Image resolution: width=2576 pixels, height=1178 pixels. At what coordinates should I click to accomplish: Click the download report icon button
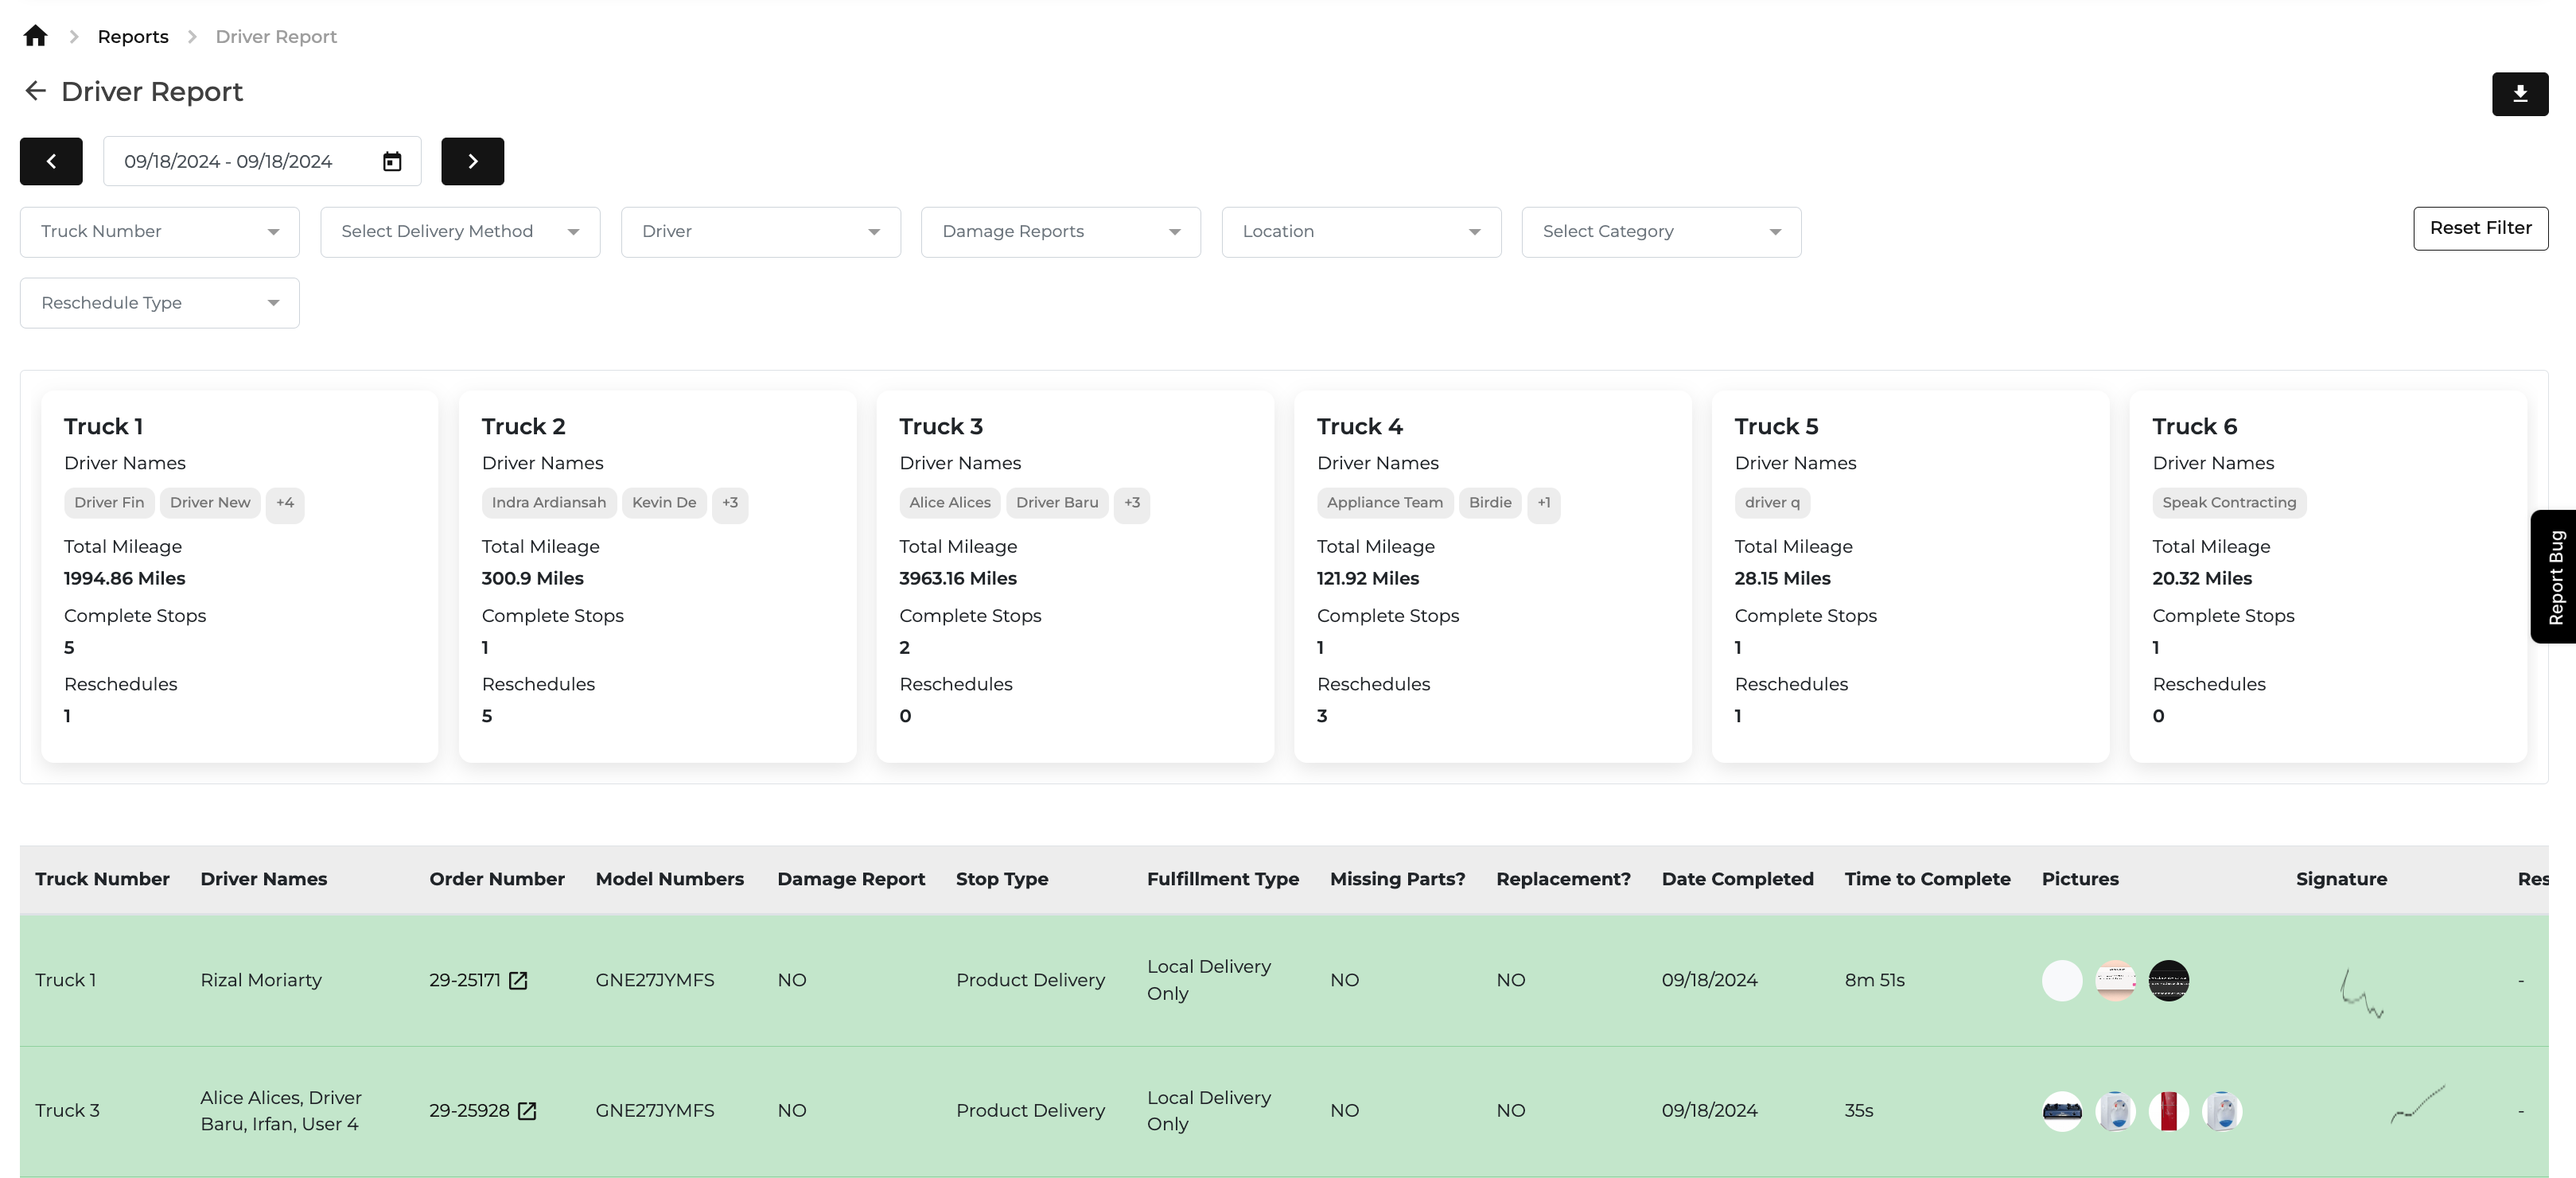coord(2519,94)
